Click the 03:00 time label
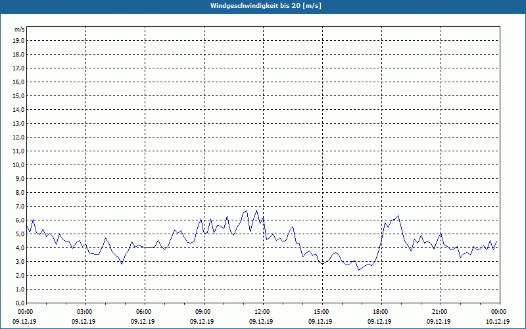The height and width of the screenshot is (329, 526). [x=86, y=312]
